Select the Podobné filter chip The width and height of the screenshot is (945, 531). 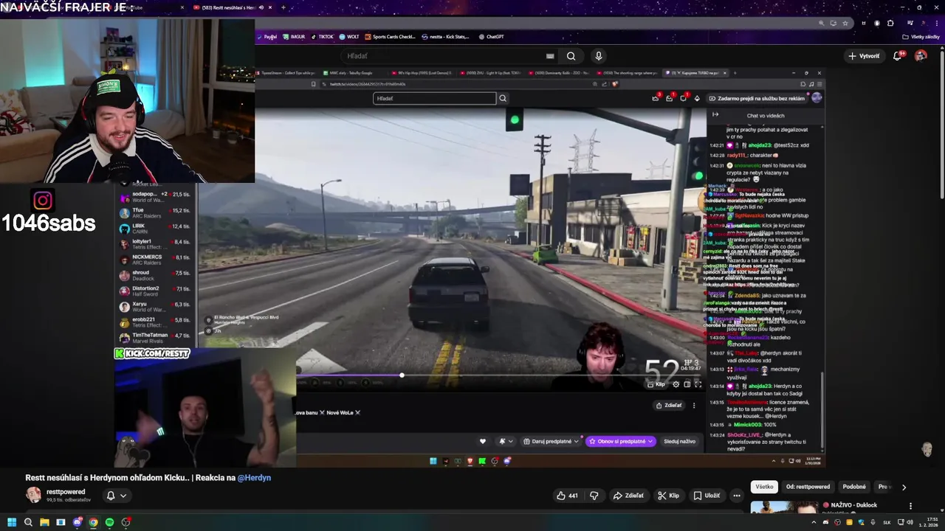click(854, 487)
